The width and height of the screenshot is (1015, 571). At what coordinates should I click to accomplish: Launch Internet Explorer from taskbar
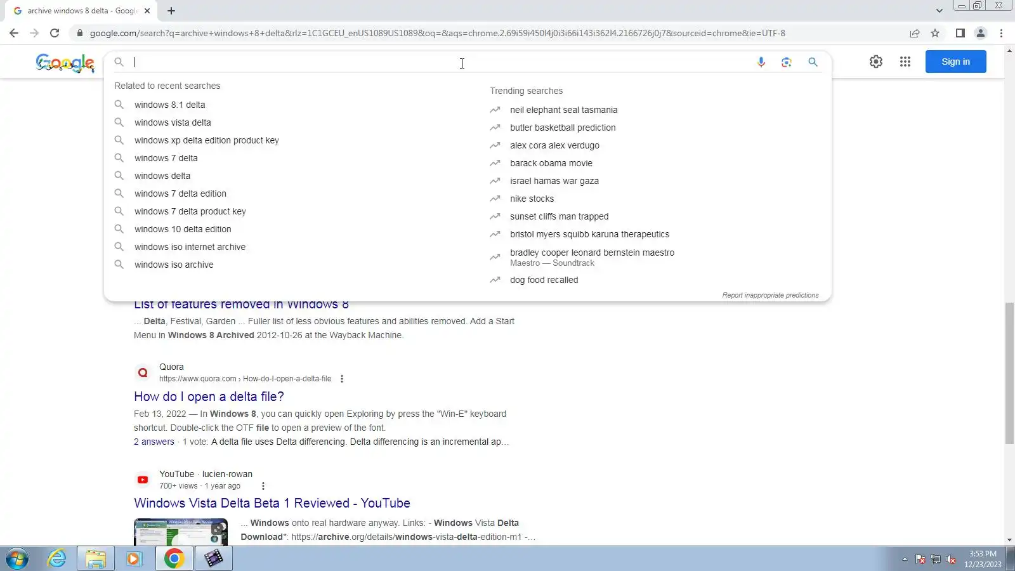click(57, 559)
